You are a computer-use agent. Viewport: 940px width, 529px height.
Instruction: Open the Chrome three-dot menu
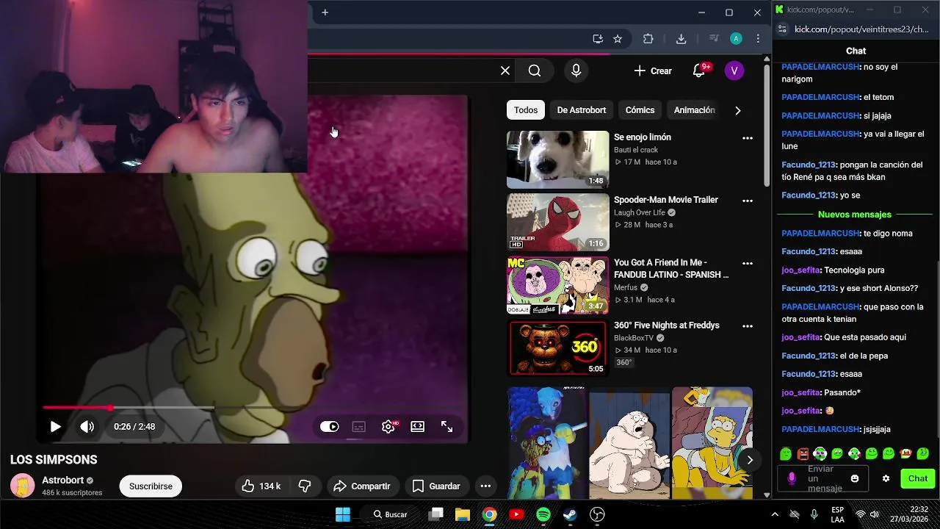click(x=758, y=39)
